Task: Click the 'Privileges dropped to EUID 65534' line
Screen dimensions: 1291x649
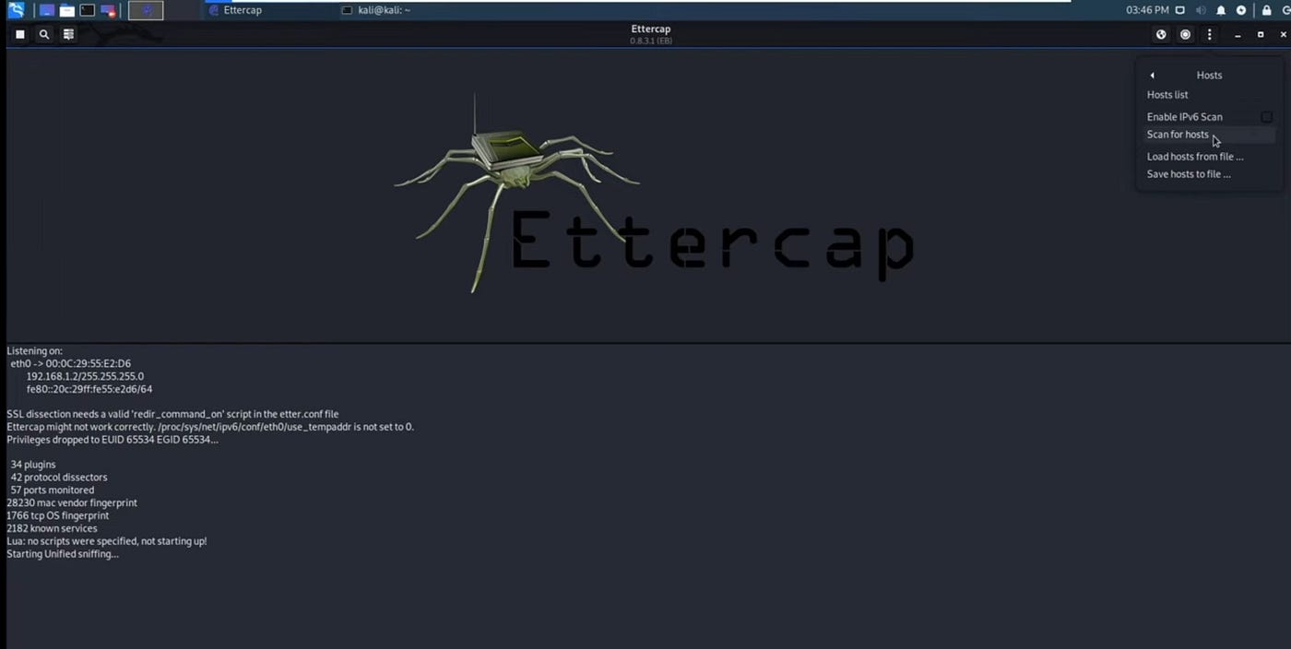Action: [x=113, y=440]
